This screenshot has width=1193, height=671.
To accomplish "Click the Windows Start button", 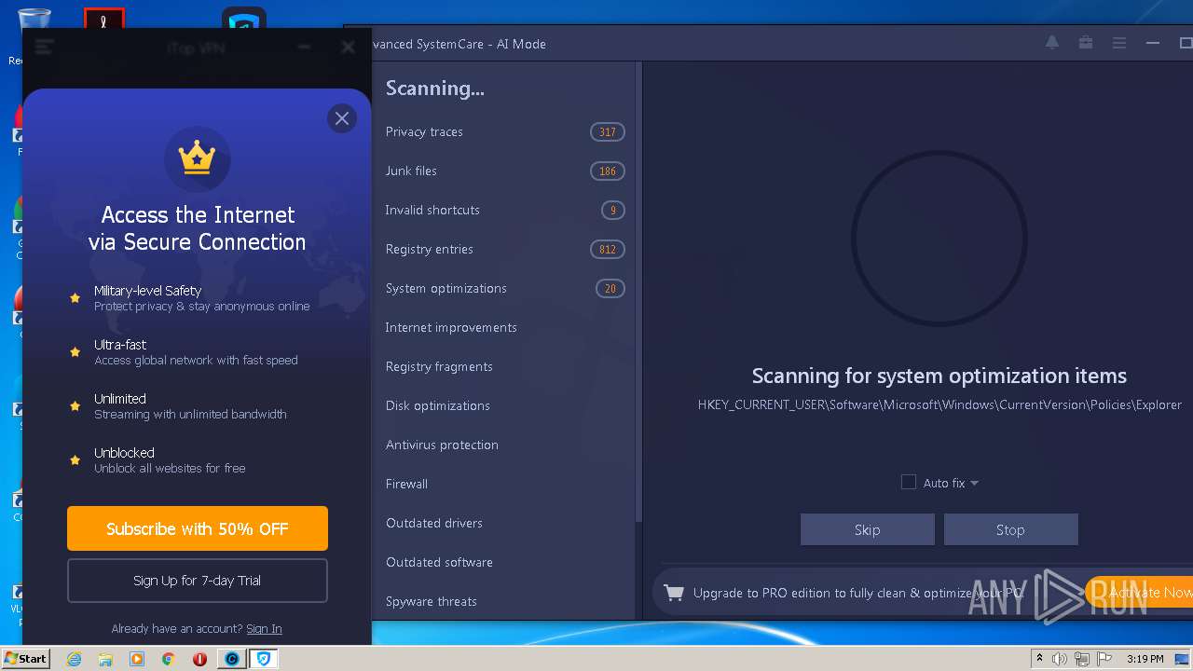I will 26,659.
